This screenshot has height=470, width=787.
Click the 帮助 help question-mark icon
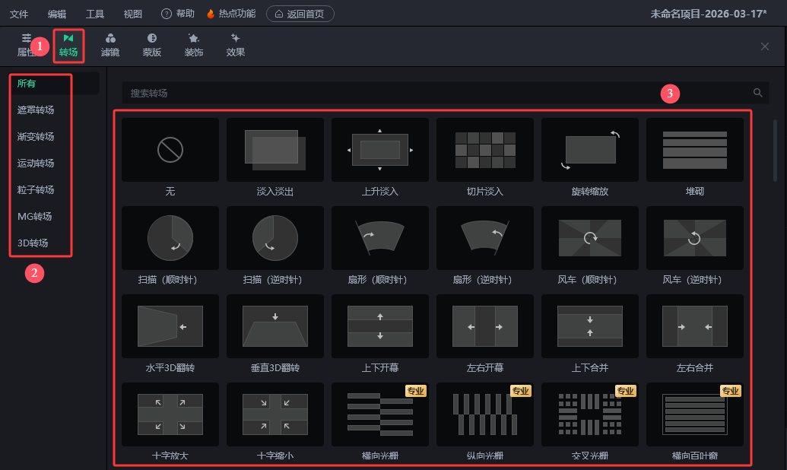click(x=167, y=14)
